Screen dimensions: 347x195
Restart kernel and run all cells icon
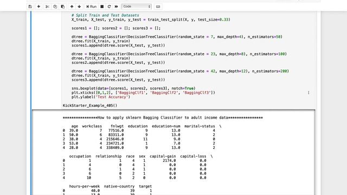click(116, 6)
